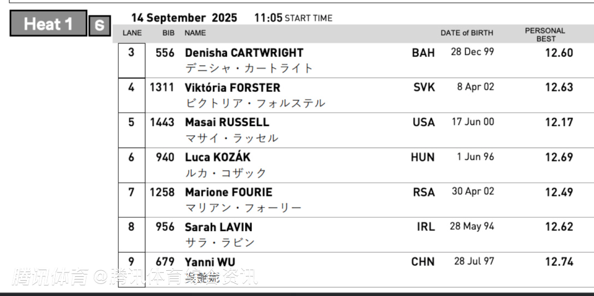The height and width of the screenshot is (296, 594).
Task: Click the lane 3 cell
Action: (x=131, y=53)
